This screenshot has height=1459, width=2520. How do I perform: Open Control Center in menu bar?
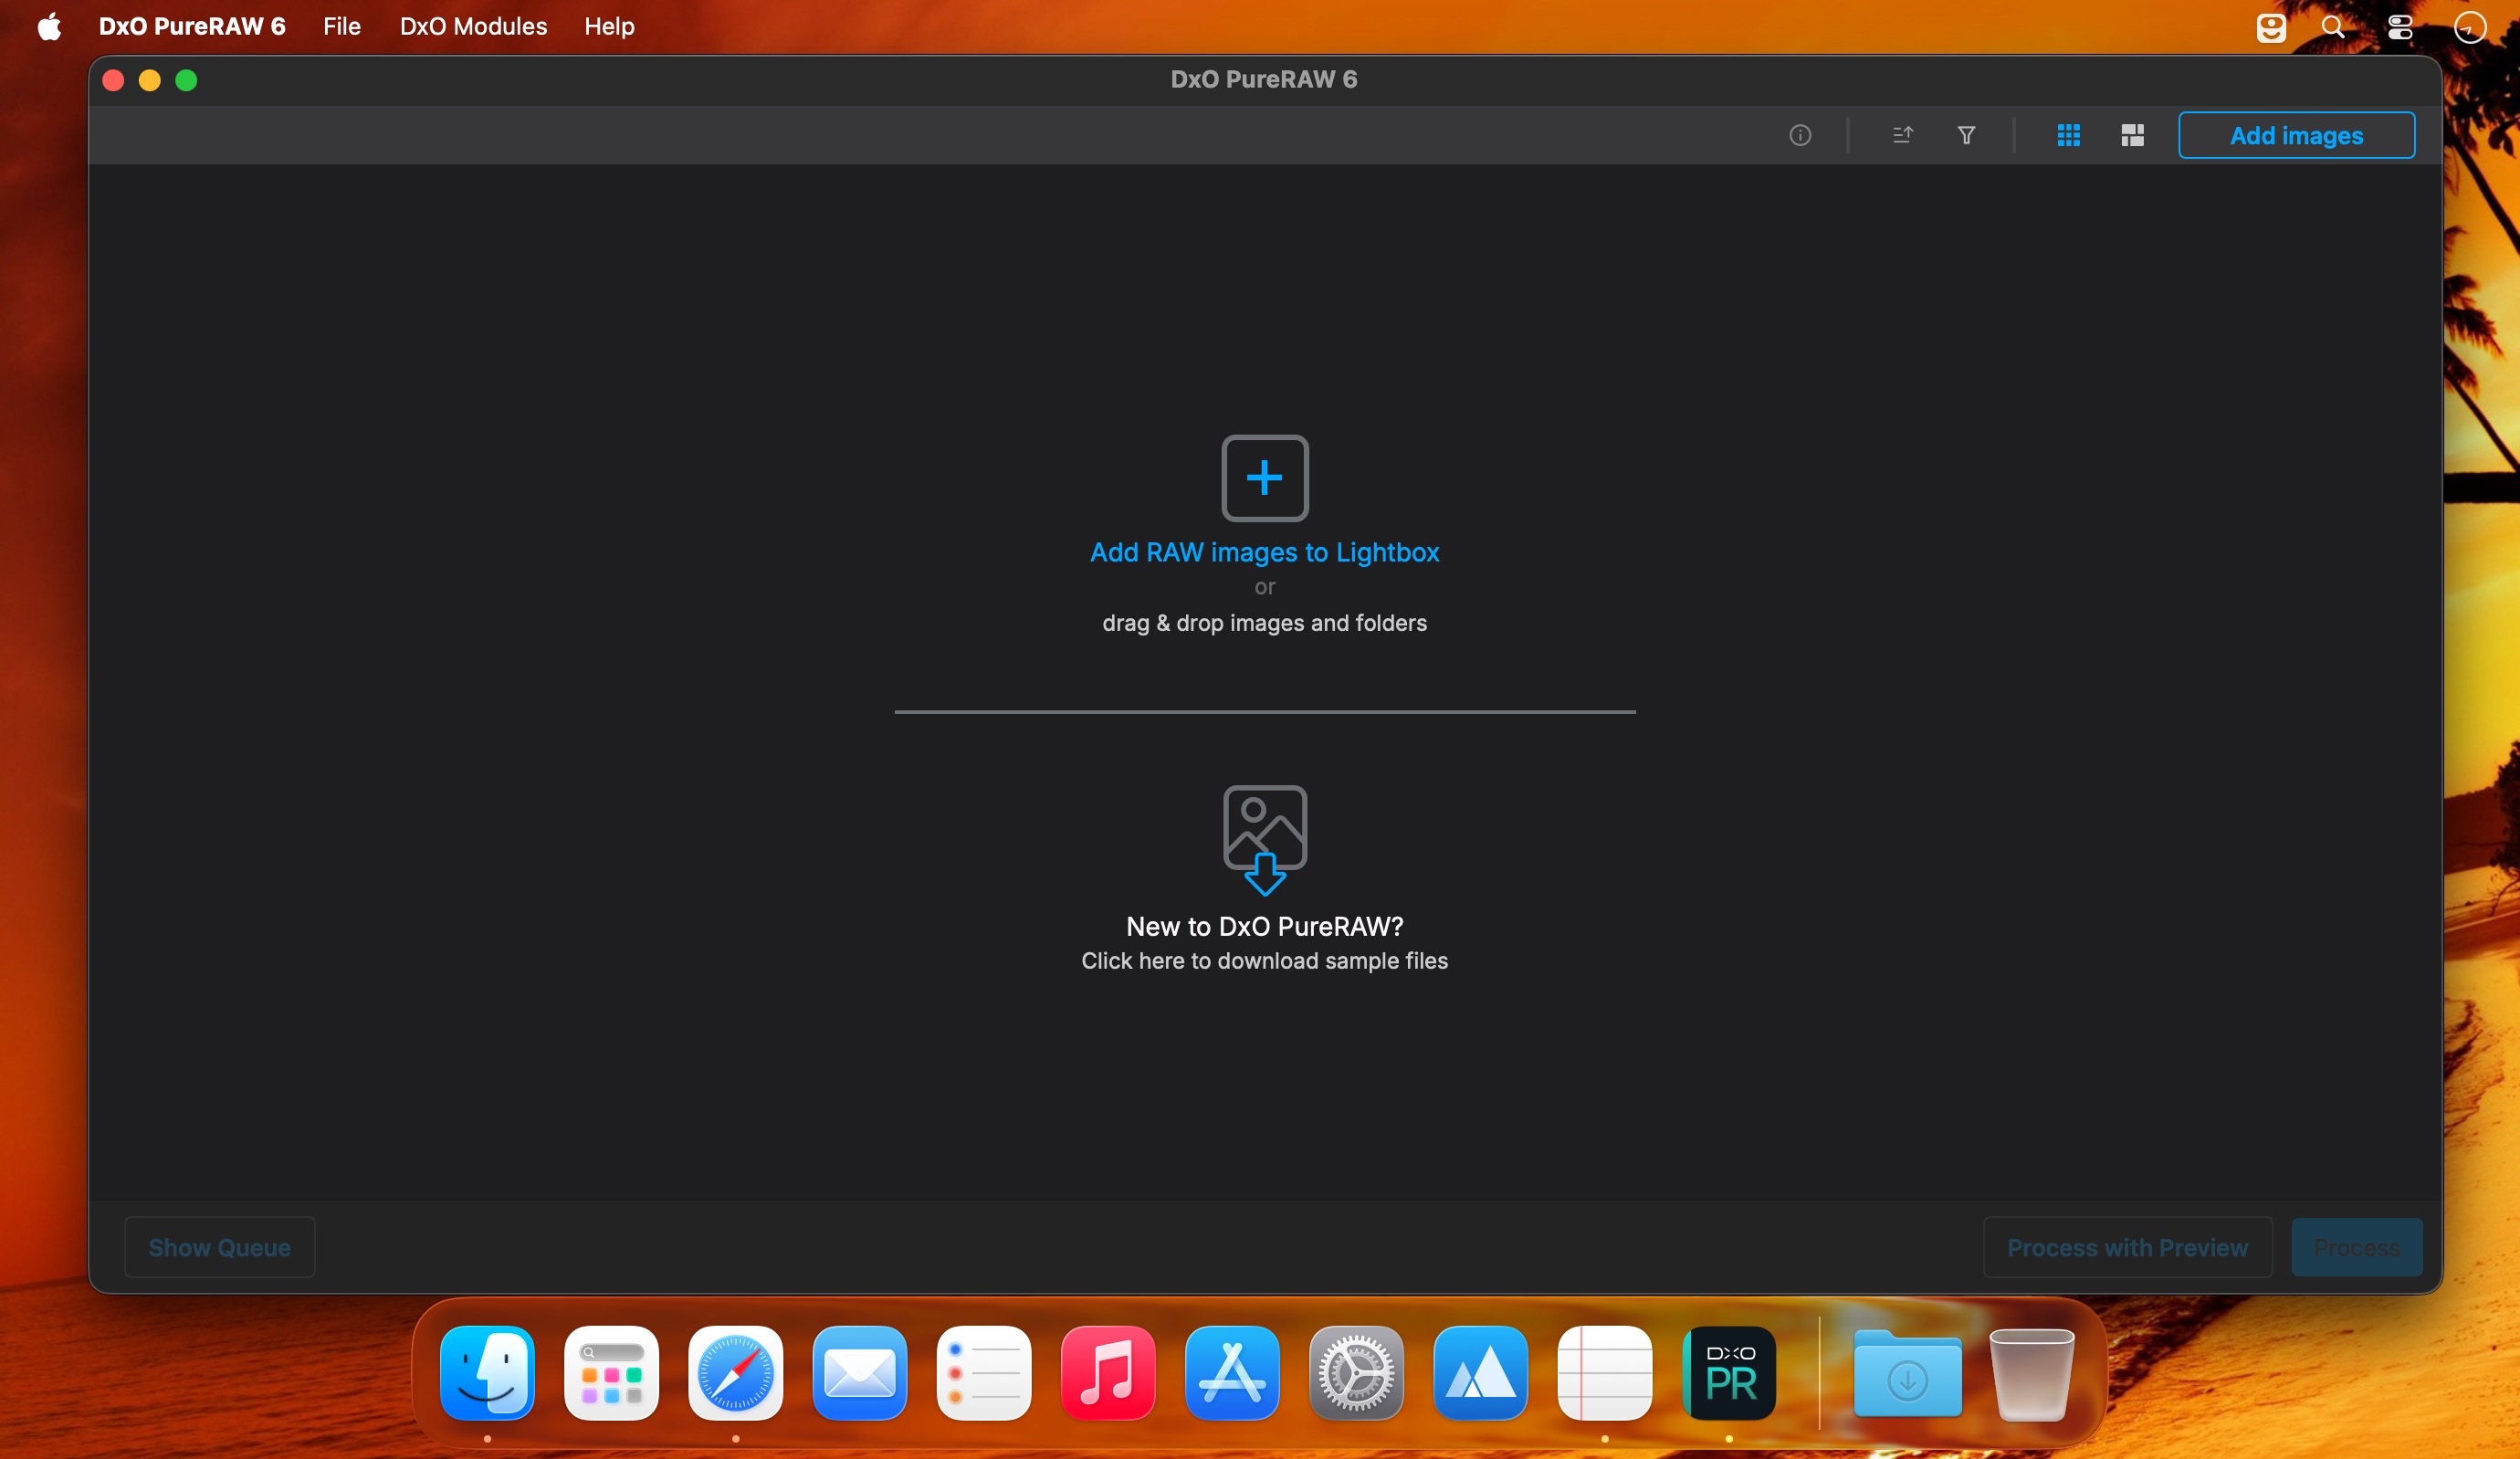pyautogui.click(x=2400, y=27)
